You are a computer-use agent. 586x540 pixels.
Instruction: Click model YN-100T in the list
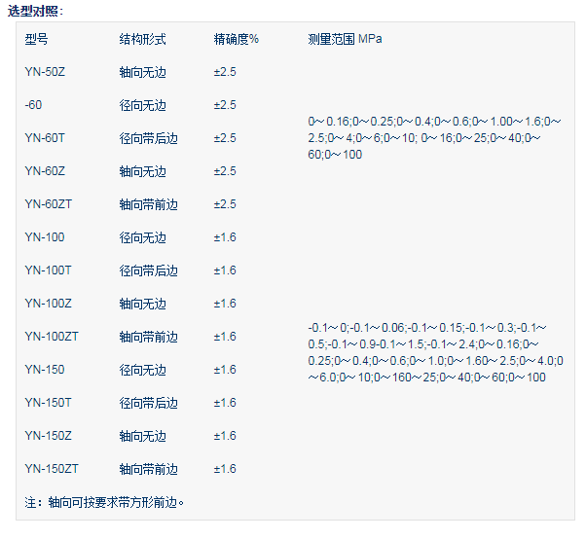[x=48, y=270]
